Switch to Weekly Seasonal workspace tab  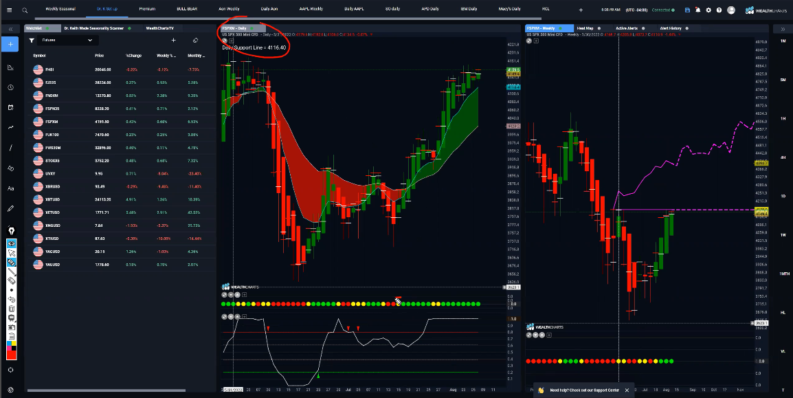click(60, 9)
